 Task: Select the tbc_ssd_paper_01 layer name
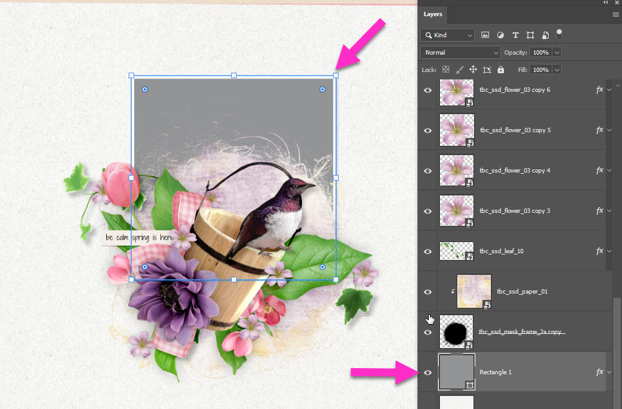[x=522, y=292]
